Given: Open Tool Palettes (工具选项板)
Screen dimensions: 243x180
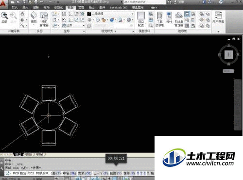Looking at the screenshot, I should click(x=160, y=19).
